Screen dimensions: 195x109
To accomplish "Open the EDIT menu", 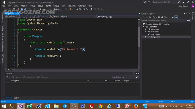I will (x=9, y=6).
